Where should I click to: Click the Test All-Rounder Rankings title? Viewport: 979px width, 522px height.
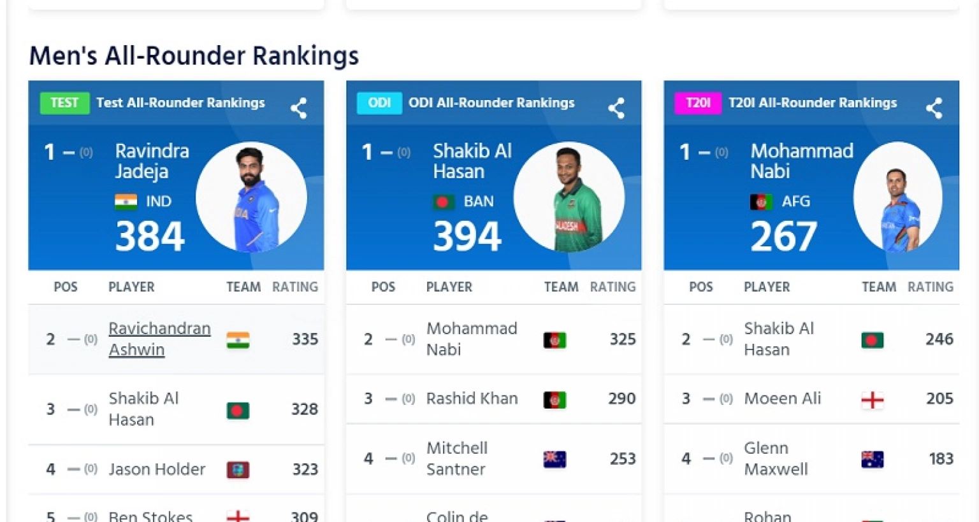tap(180, 103)
